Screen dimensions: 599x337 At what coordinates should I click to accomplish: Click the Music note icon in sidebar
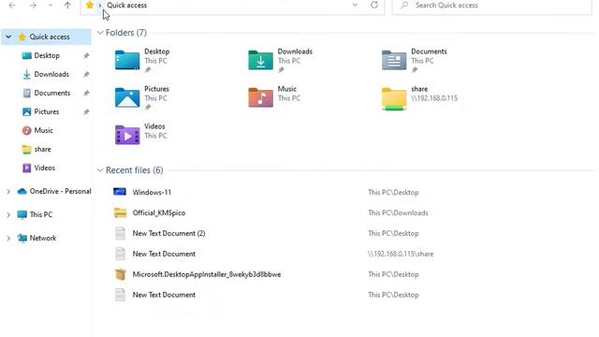[27, 130]
